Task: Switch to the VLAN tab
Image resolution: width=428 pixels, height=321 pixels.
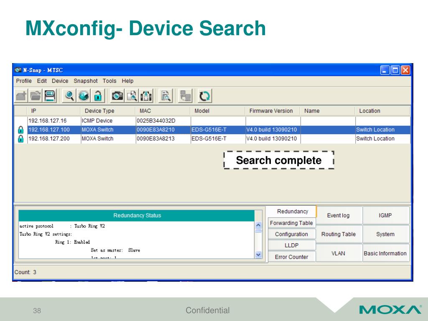Action: pos(339,253)
